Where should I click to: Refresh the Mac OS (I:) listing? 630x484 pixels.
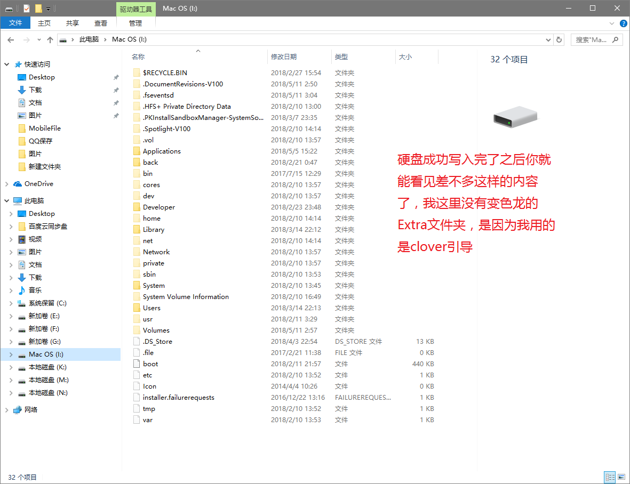click(x=559, y=40)
